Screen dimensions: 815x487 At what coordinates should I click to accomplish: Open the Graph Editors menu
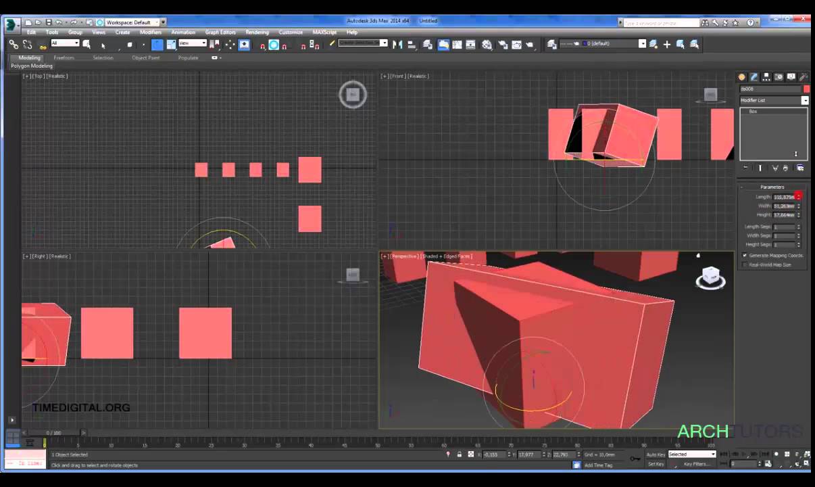[220, 32]
